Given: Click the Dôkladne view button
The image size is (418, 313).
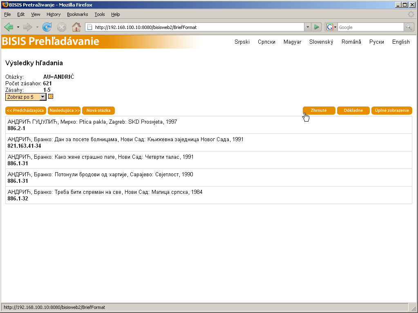Looking at the screenshot, I should tap(353, 111).
